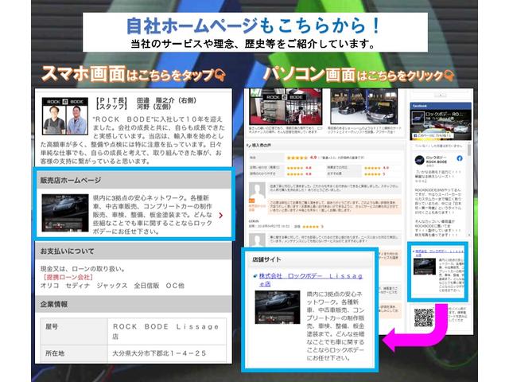The height and width of the screenshot is (382, 509).
Task: Click the first reviewer avatar image
Action: pyautogui.click(x=257, y=191)
